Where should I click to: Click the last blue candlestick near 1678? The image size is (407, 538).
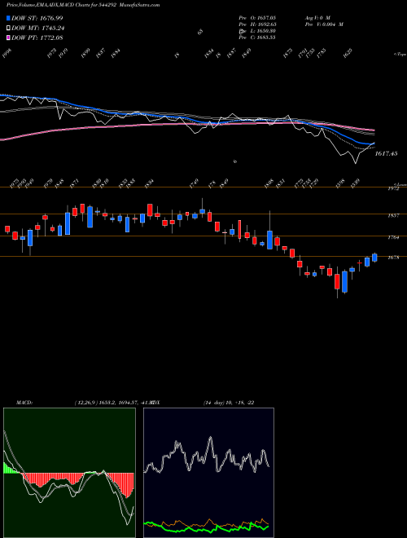pos(374,258)
